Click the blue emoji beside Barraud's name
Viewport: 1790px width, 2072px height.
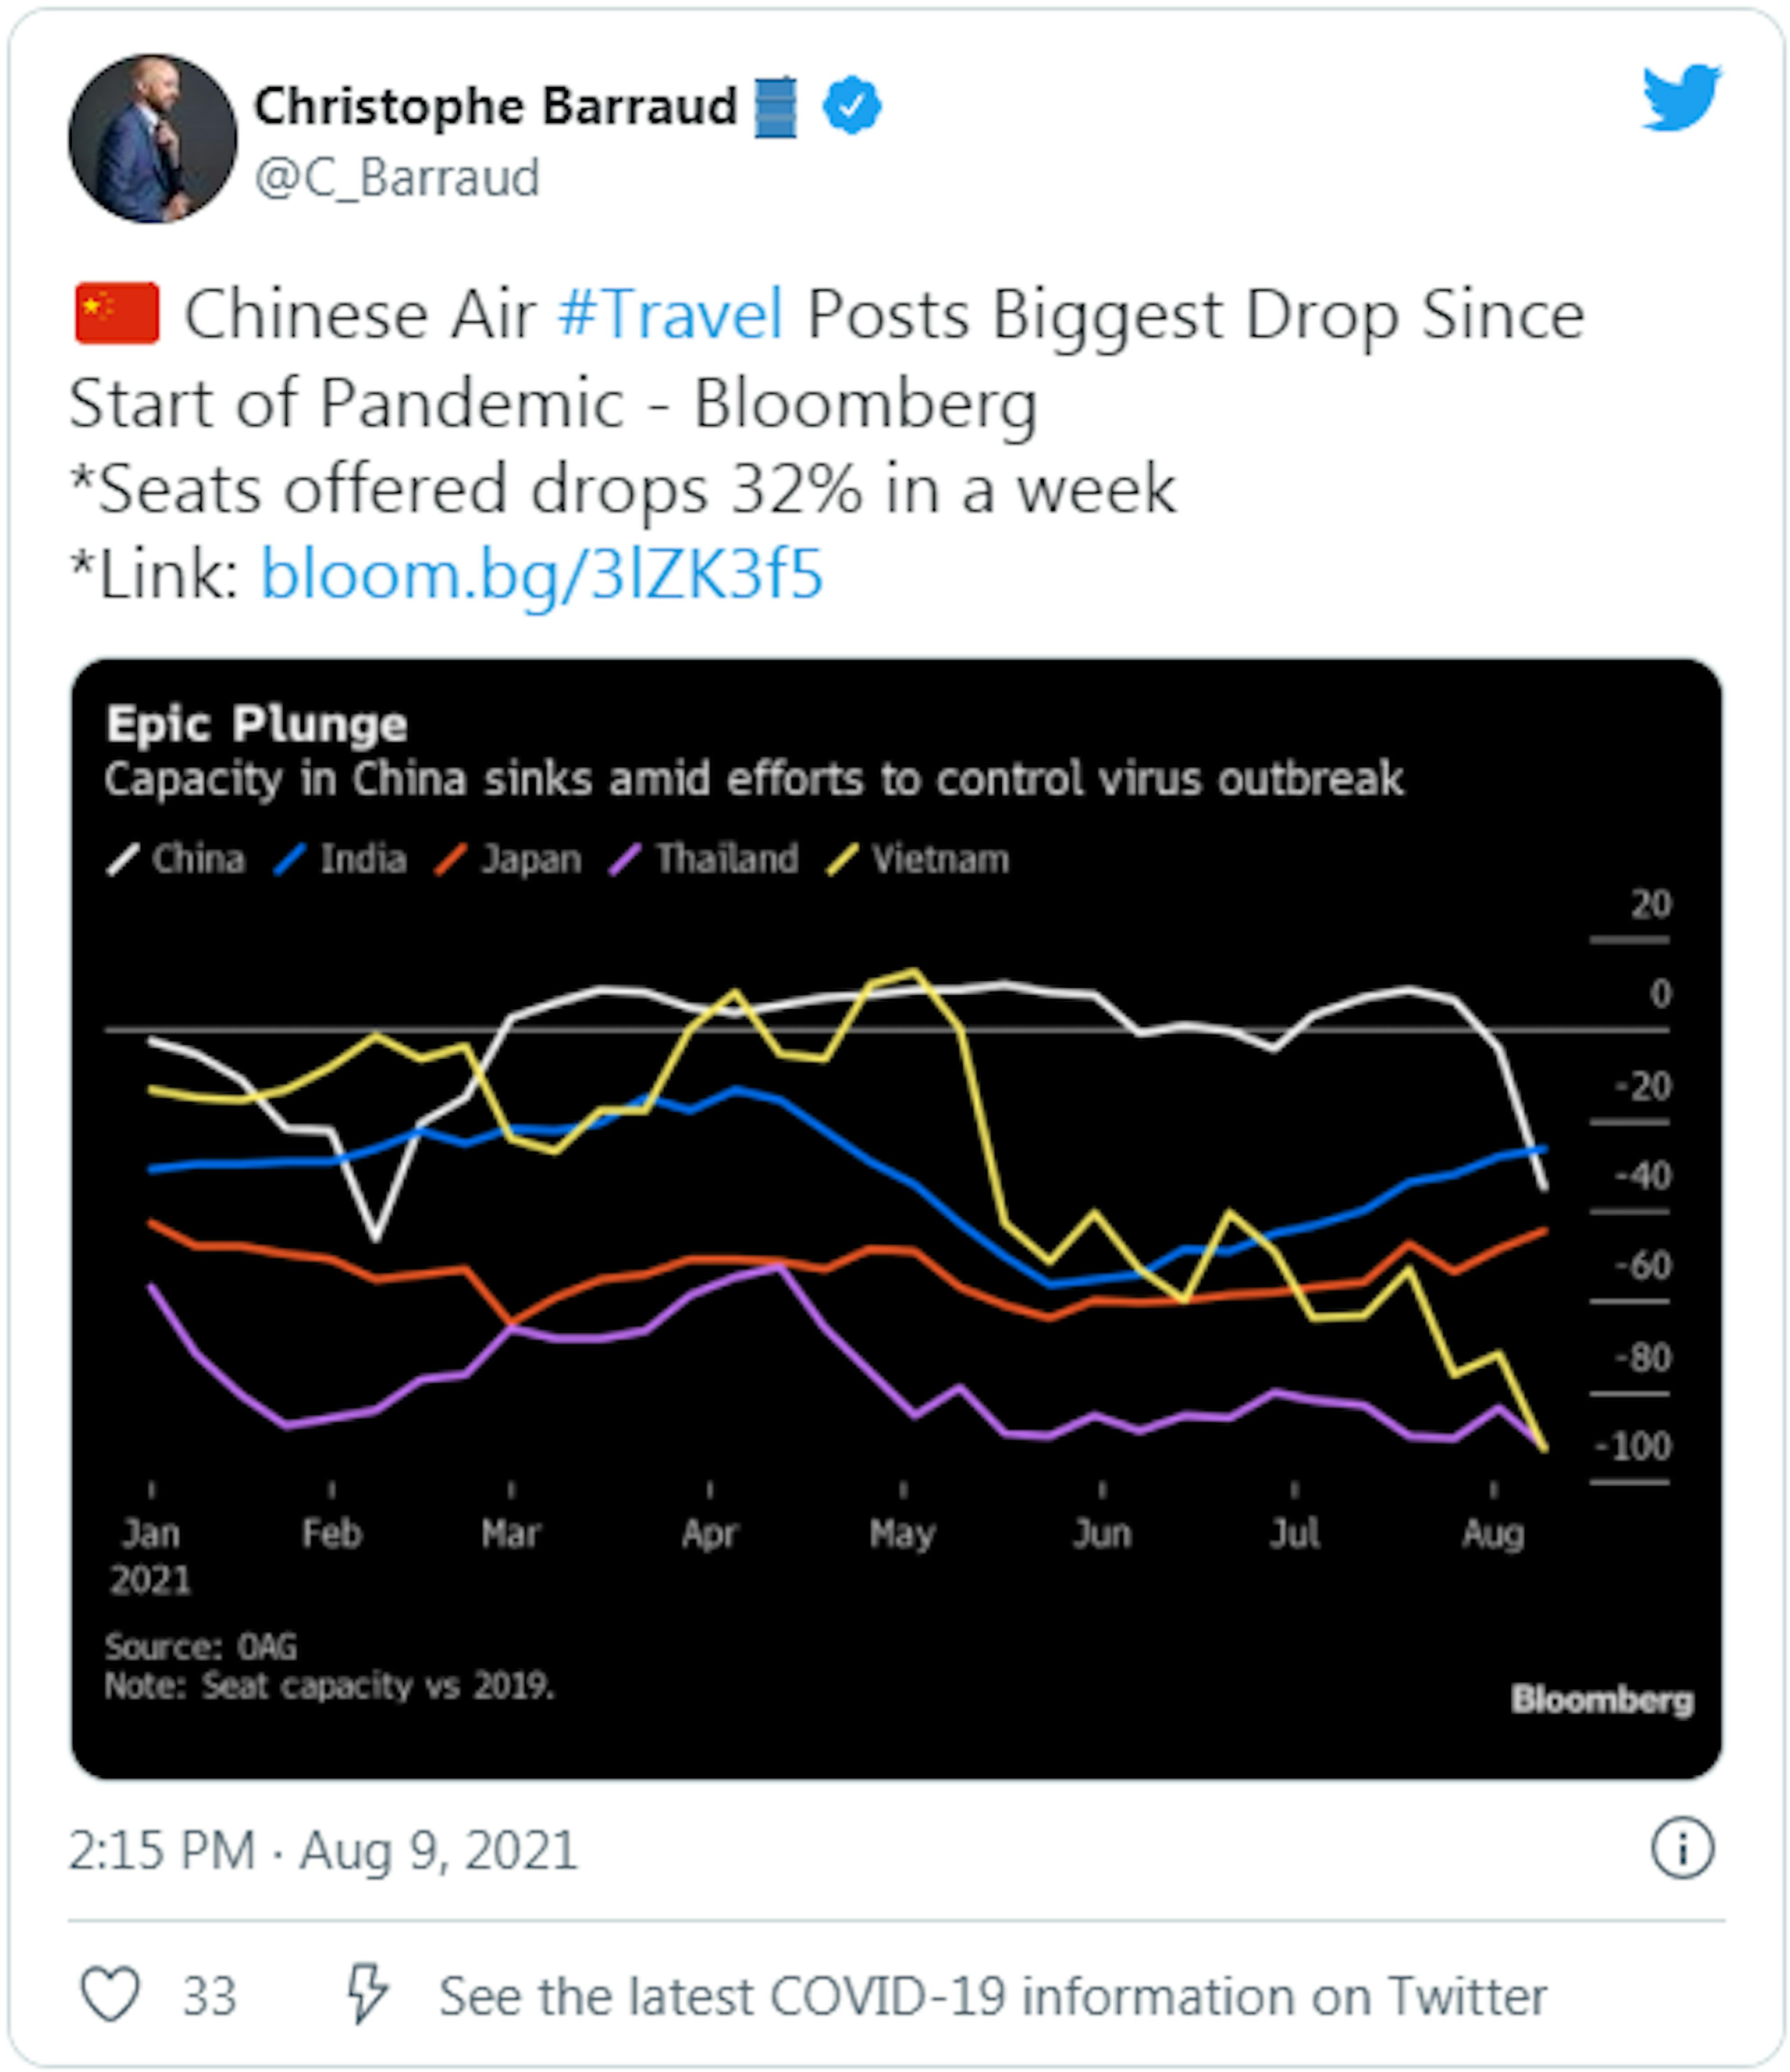pyautogui.click(x=776, y=107)
